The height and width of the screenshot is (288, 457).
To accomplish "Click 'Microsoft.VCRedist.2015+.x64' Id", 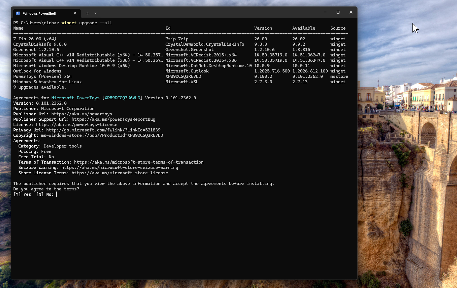I will point(201,55).
